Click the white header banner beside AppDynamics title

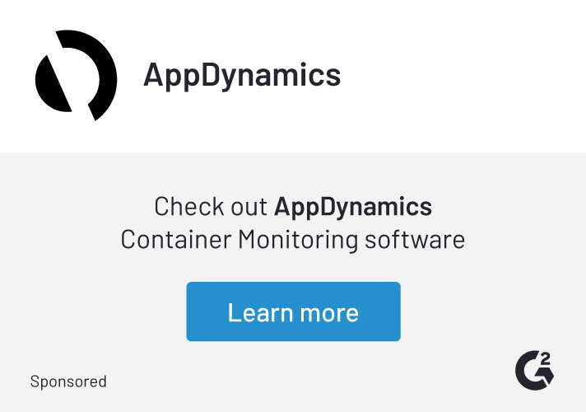(x=461, y=75)
